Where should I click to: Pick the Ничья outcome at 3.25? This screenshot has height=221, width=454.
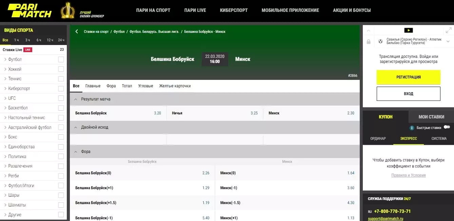[215, 113]
